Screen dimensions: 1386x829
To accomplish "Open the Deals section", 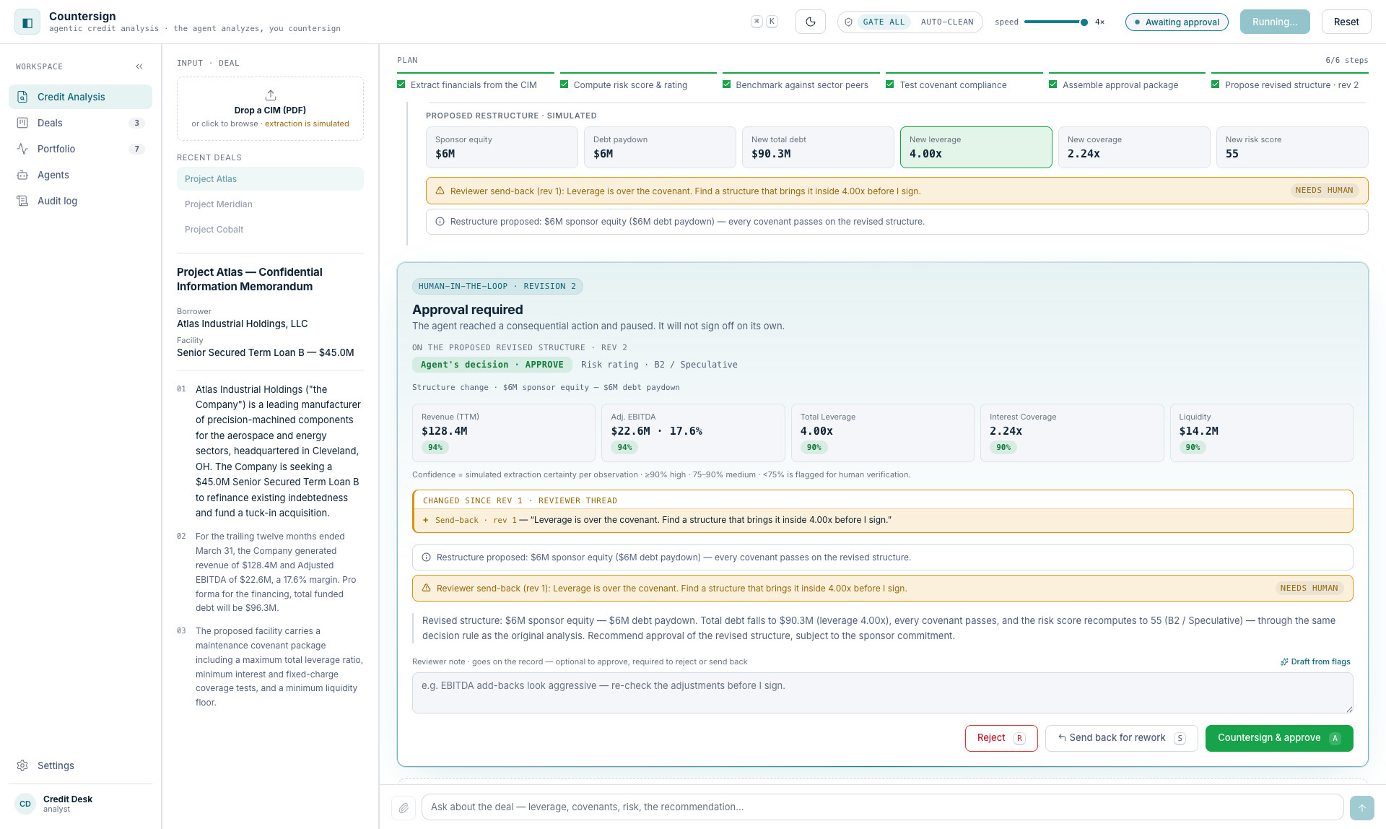I will tap(80, 123).
